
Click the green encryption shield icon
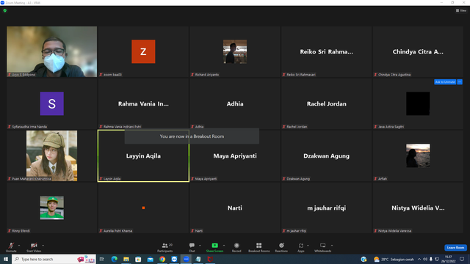(x=5, y=10)
